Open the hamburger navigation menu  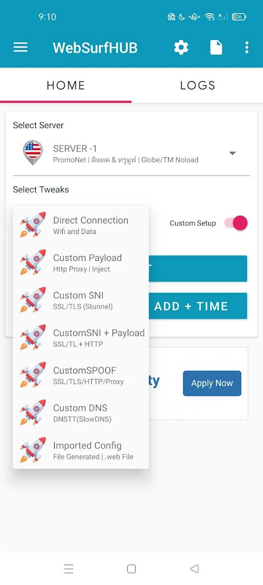20,48
